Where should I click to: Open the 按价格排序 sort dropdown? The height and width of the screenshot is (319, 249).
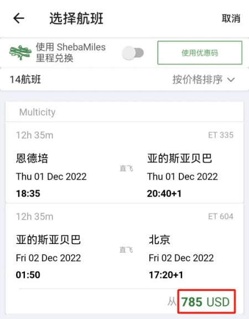pos(204,79)
